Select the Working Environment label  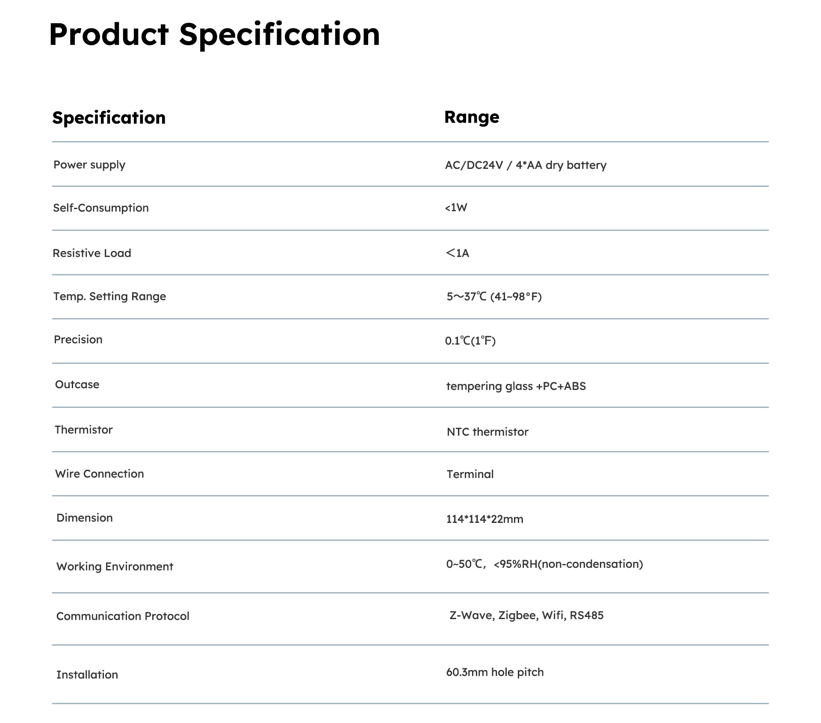[115, 567]
